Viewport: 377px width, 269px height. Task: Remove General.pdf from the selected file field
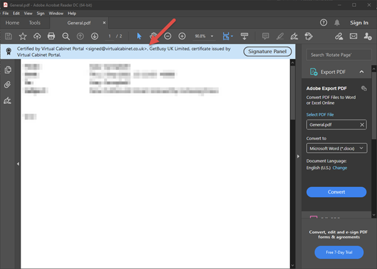(x=362, y=124)
